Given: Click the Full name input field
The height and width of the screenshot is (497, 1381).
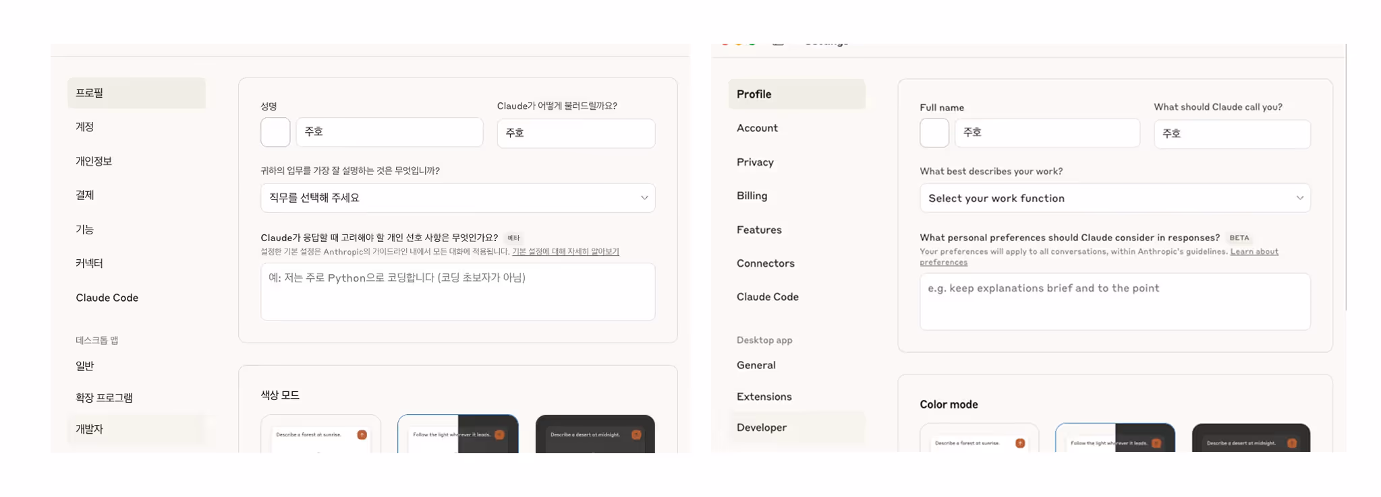Looking at the screenshot, I should click(1047, 133).
